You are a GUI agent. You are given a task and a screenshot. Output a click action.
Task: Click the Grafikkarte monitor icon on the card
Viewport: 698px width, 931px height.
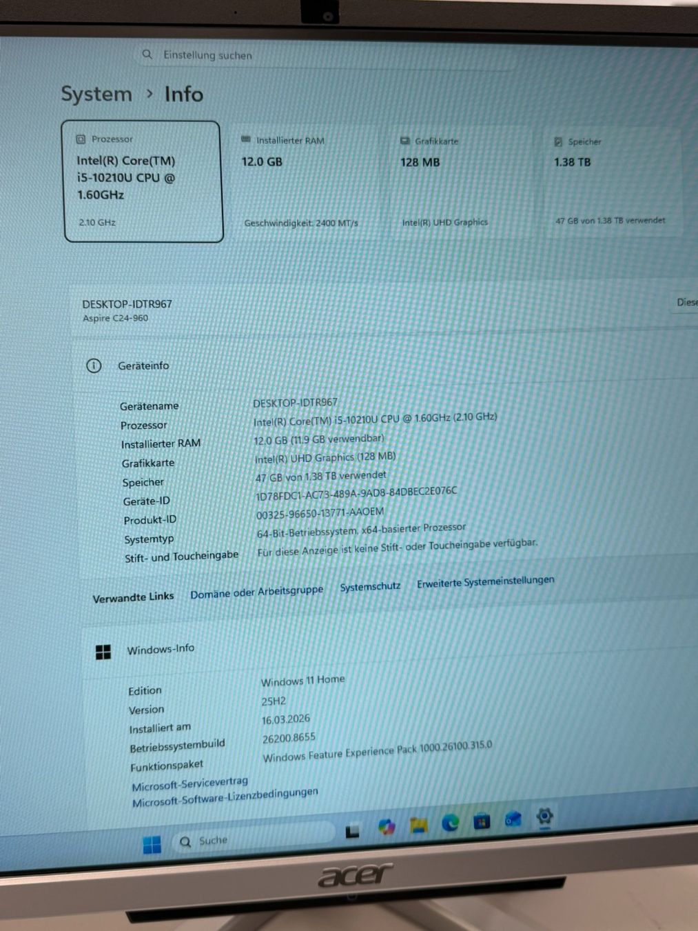(405, 141)
